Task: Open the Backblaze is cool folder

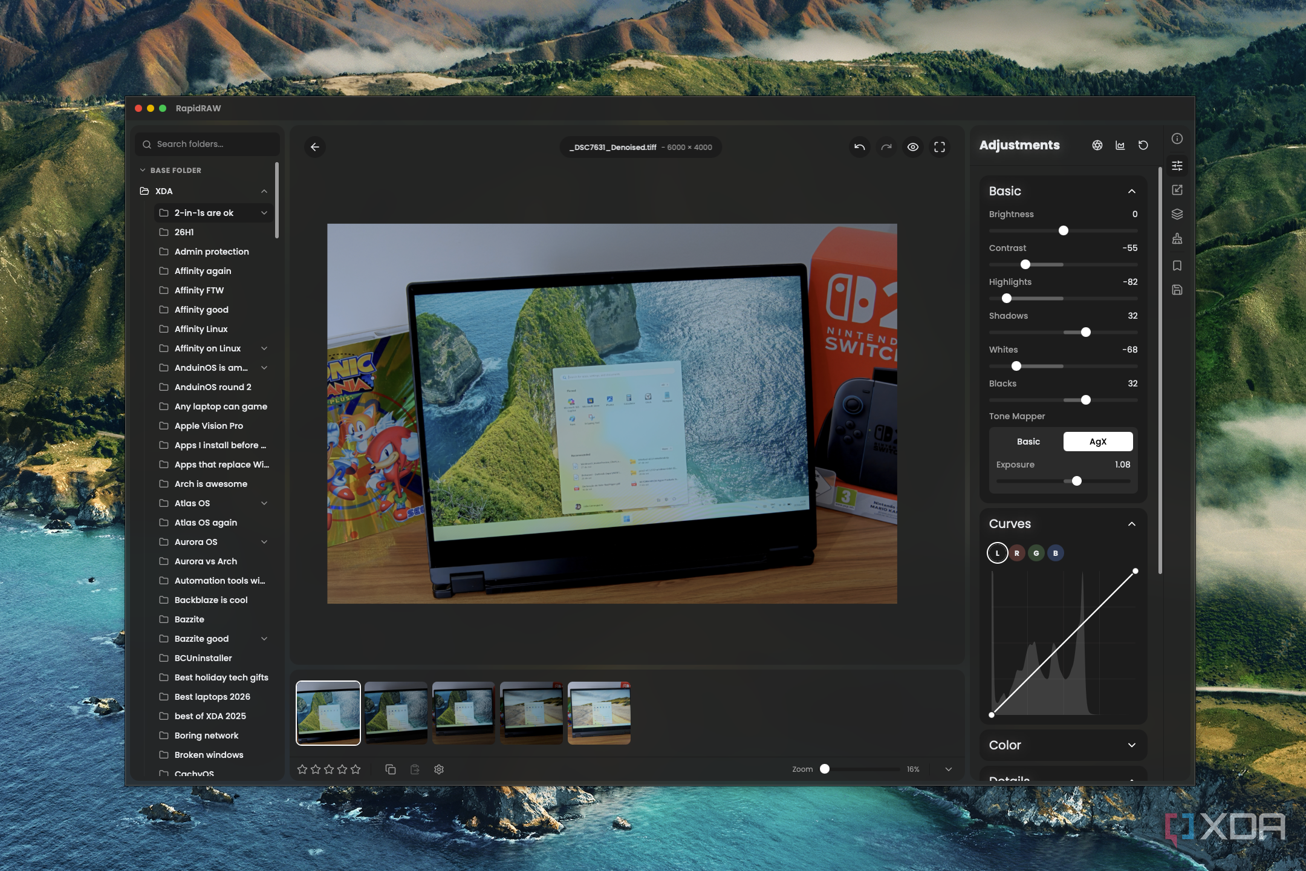Action: 213,600
